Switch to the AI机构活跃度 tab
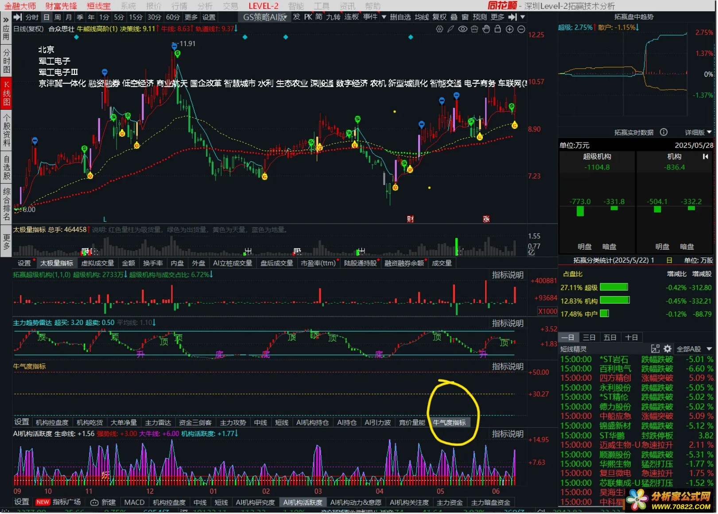The height and width of the screenshot is (514, 718). (x=303, y=502)
